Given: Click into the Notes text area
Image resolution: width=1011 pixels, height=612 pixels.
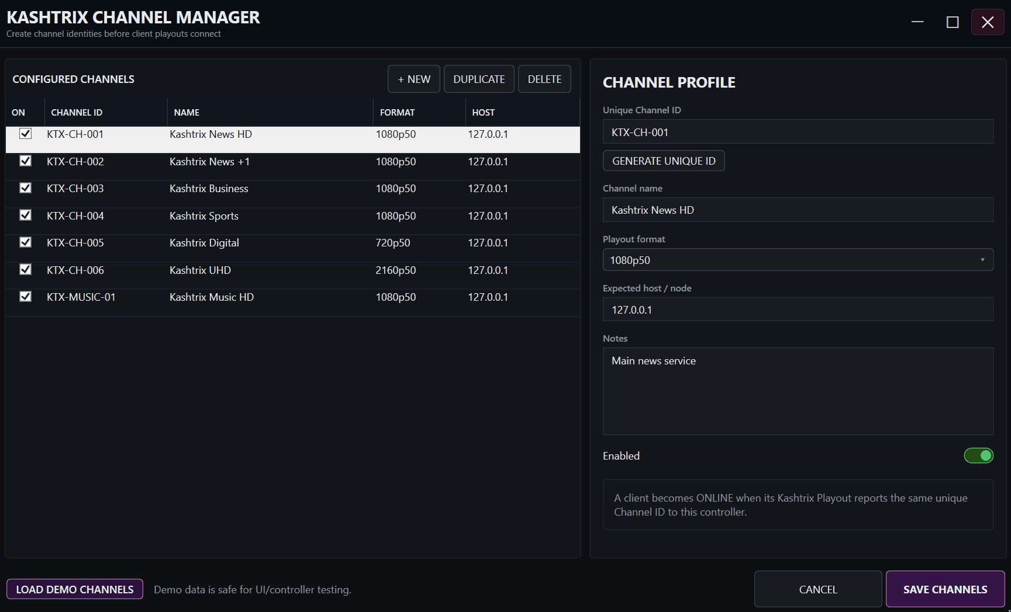Looking at the screenshot, I should [798, 391].
